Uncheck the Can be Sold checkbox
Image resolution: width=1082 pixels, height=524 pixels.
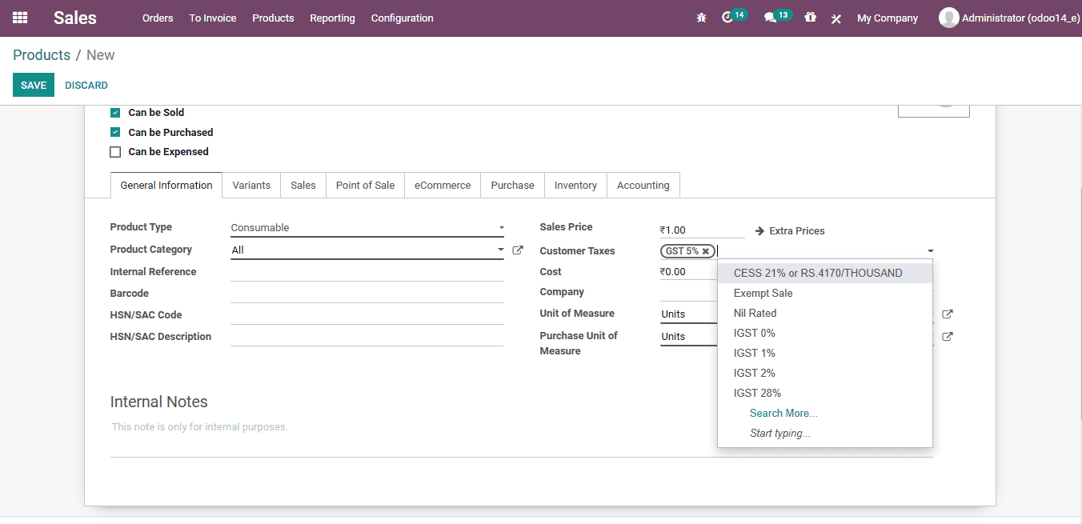(x=115, y=113)
